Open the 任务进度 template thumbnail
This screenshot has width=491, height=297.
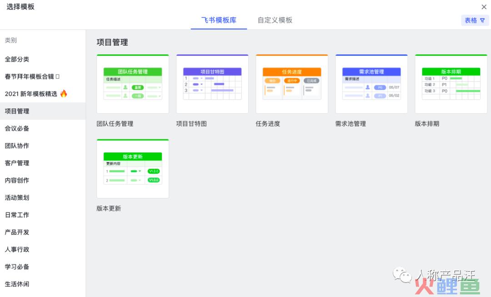(x=292, y=84)
